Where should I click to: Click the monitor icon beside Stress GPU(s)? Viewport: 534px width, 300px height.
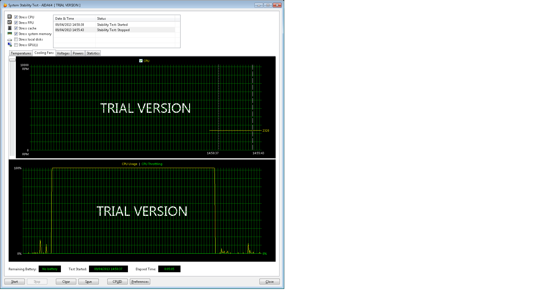10,45
